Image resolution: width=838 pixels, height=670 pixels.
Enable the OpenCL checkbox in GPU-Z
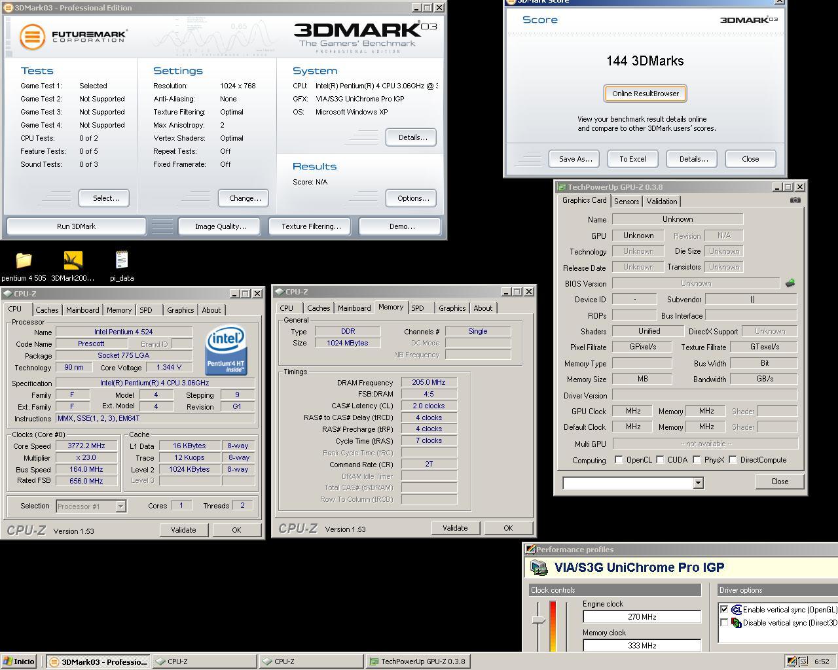tap(619, 460)
